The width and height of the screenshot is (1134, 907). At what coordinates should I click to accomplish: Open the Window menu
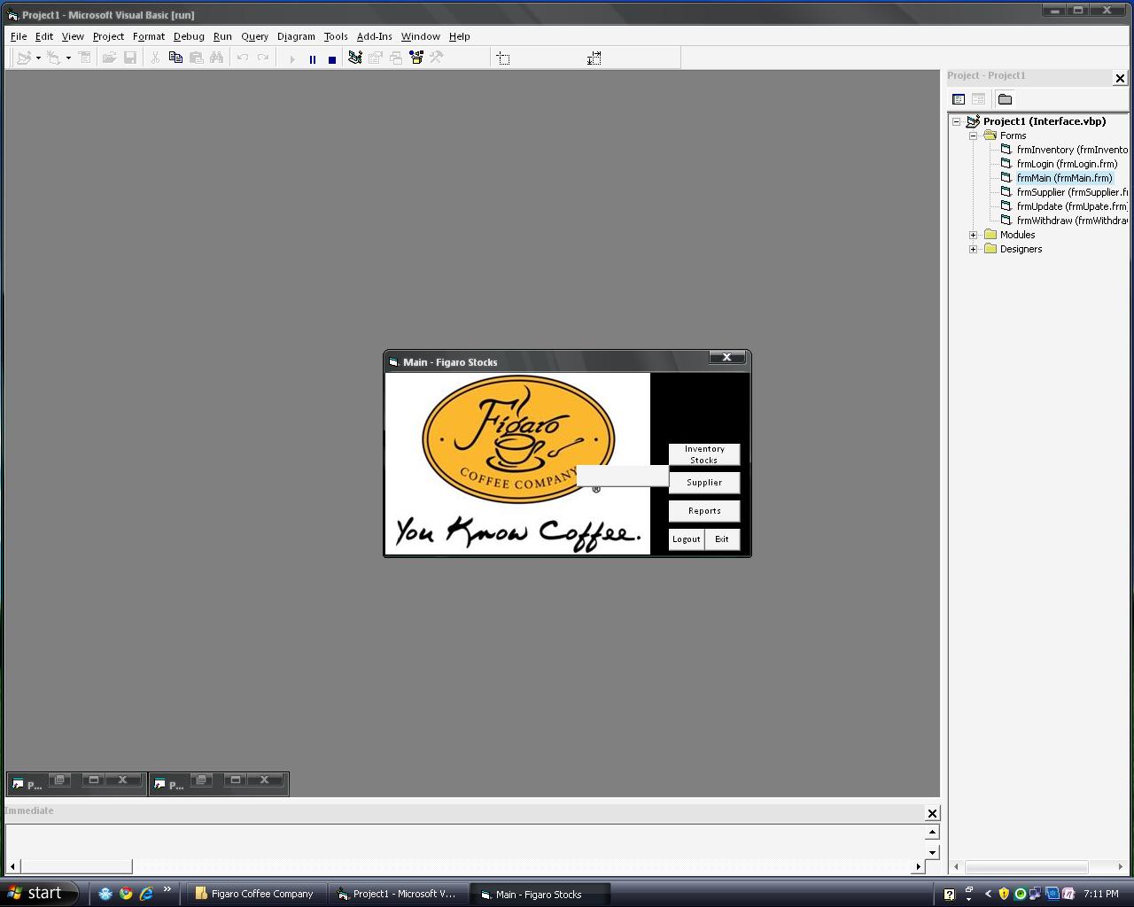[x=420, y=36]
